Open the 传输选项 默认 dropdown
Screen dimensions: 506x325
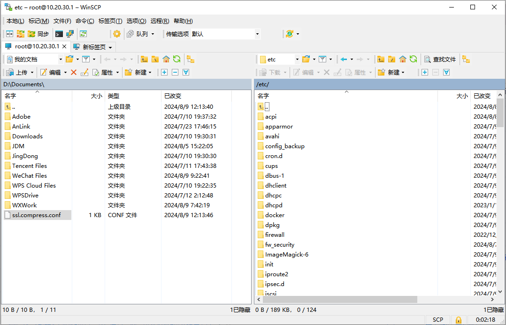pyautogui.click(x=257, y=34)
